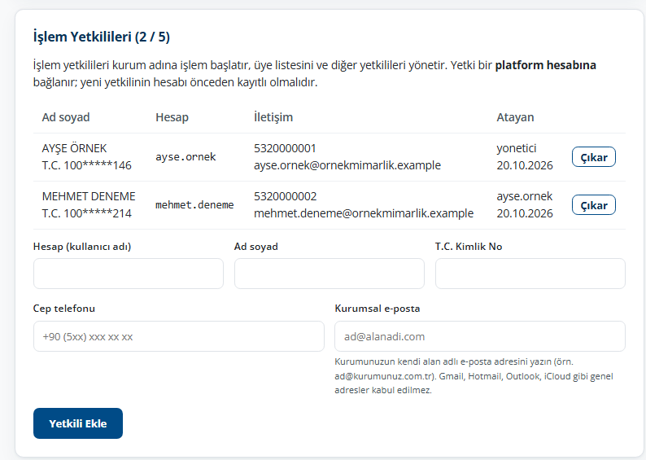Click the Kurumsal e-posta field label
The height and width of the screenshot is (460, 646).
point(377,309)
